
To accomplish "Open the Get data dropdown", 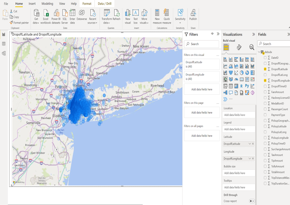I will tap(36, 17).
